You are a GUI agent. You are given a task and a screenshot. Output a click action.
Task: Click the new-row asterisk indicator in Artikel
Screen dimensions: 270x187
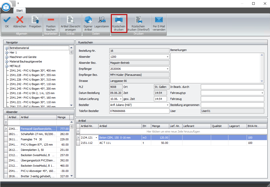pos(78,132)
